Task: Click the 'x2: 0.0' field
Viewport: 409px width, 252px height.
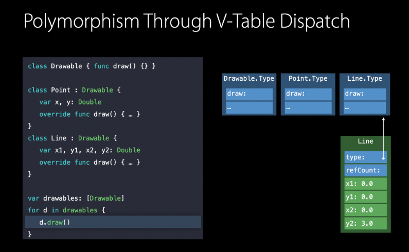Action: [365, 210]
